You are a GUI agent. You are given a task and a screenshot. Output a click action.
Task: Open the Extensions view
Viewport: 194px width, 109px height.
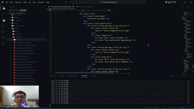tap(3, 32)
